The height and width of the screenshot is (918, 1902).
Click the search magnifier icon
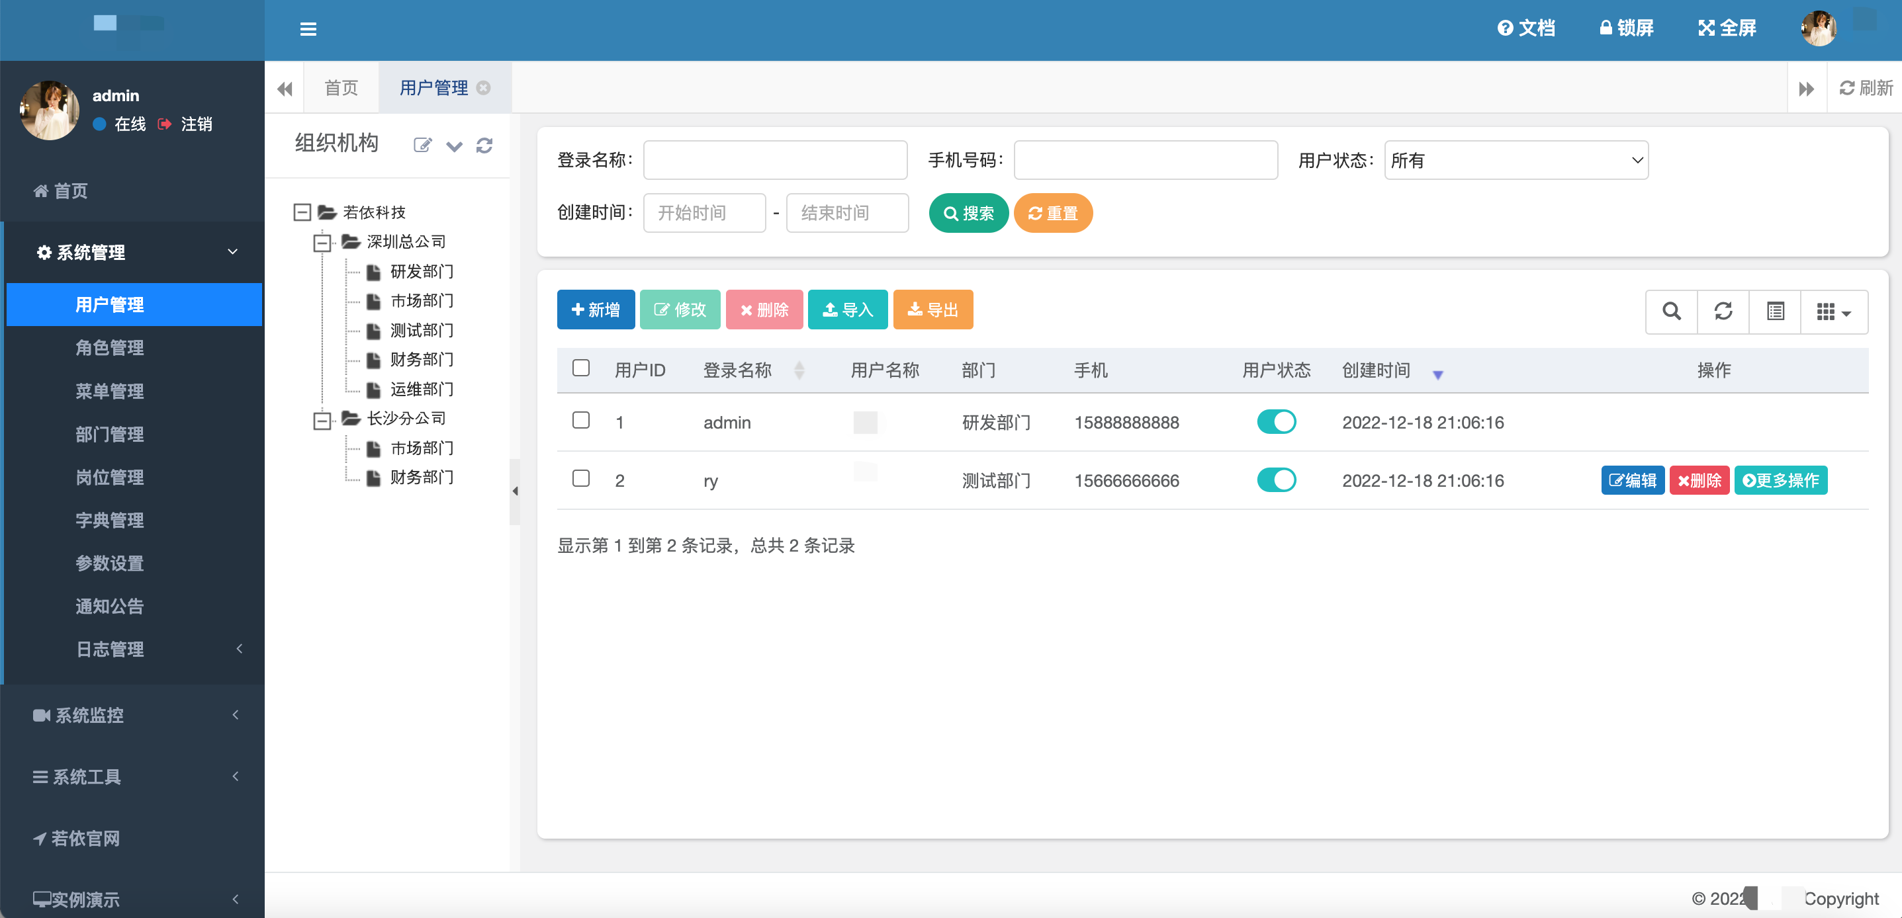(1672, 310)
